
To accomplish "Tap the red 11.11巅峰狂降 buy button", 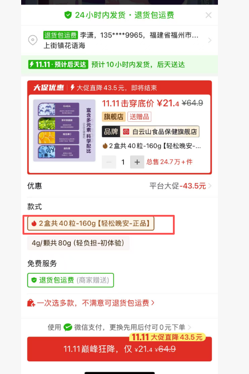I will 119,349.
